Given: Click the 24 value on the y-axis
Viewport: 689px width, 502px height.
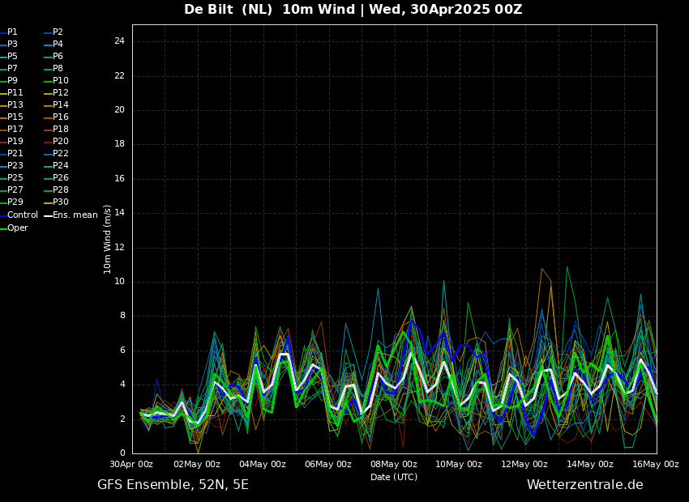Looking at the screenshot, I should coord(119,41).
